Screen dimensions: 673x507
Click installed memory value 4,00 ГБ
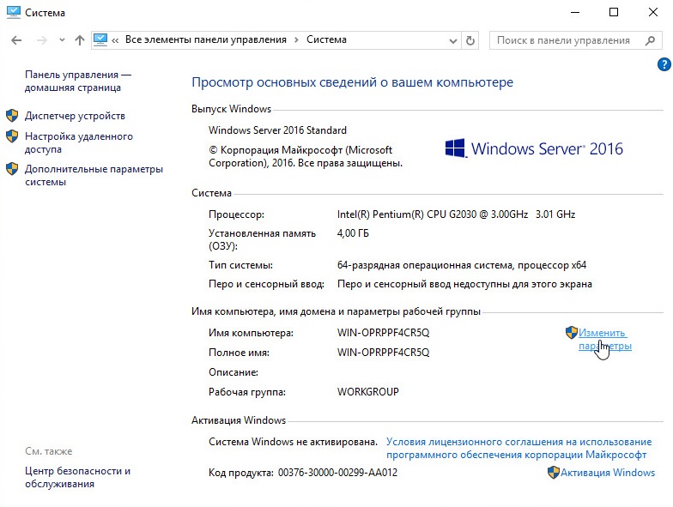(x=353, y=233)
